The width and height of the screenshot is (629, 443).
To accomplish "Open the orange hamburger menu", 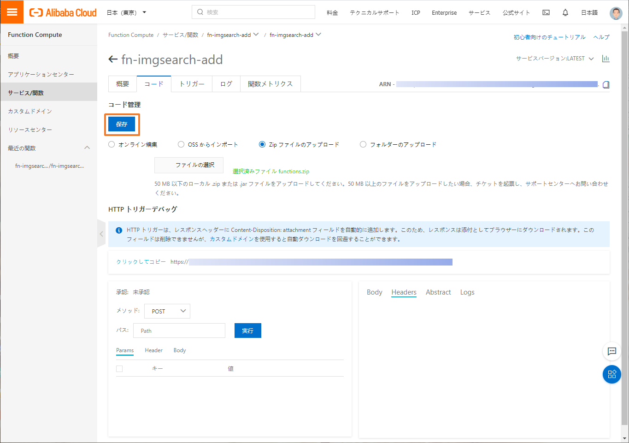I will pos(12,12).
